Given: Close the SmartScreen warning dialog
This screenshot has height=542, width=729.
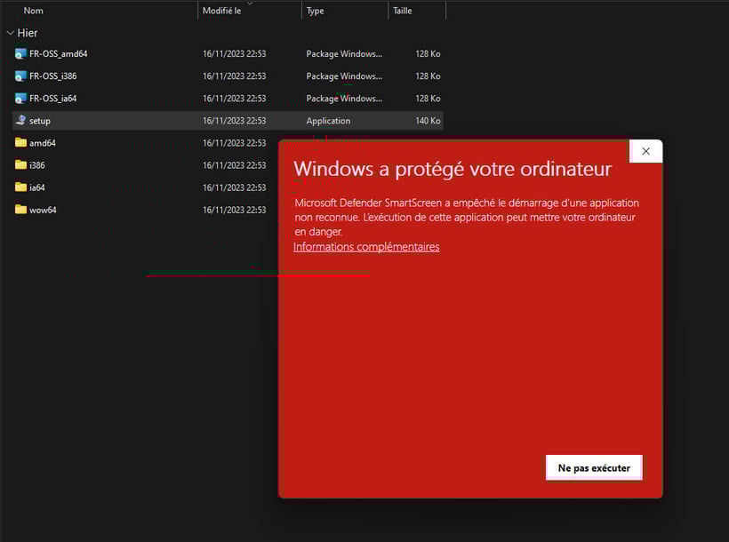Looking at the screenshot, I should [x=645, y=151].
